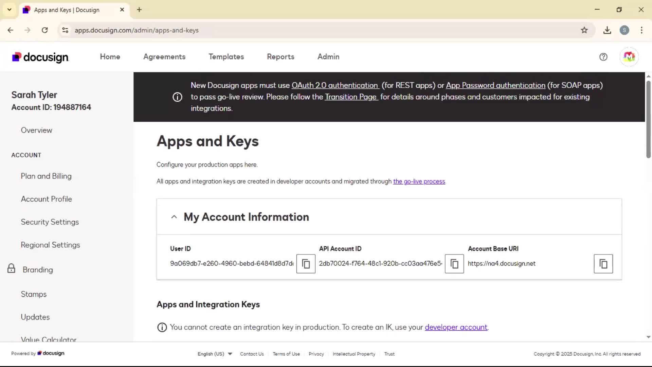Click the Branding lock icon
Image resolution: width=652 pixels, height=367 pixels.
(x=11, y=268)
